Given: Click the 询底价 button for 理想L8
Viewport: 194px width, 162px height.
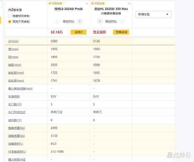Looking at the screenshot, I should (79, 32).
